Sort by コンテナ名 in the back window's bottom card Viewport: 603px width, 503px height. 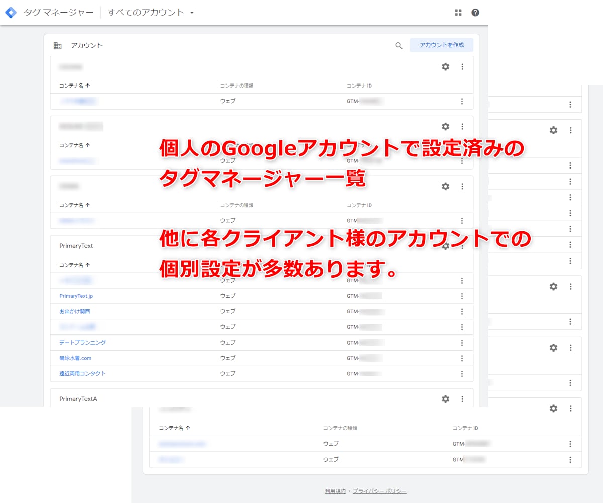(175, 428)
